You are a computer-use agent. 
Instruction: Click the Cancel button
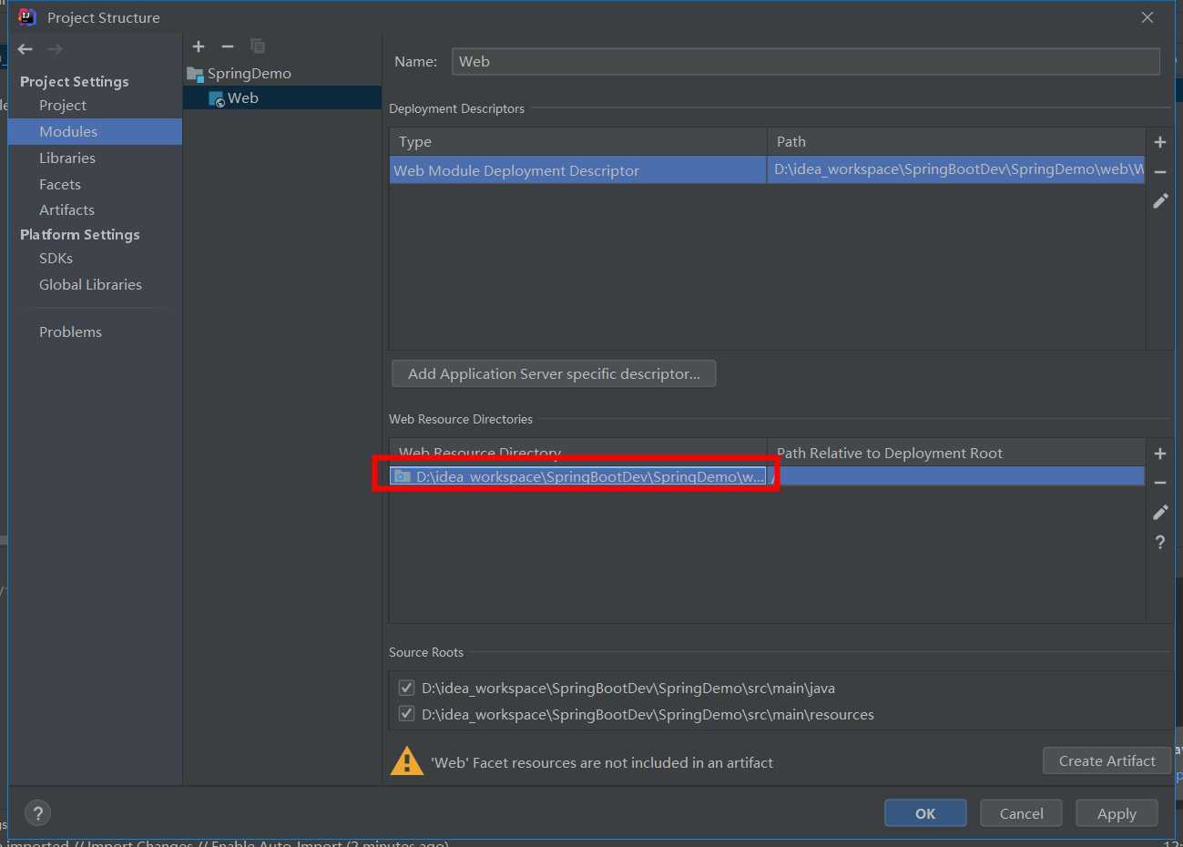[x=1021, y=813]
